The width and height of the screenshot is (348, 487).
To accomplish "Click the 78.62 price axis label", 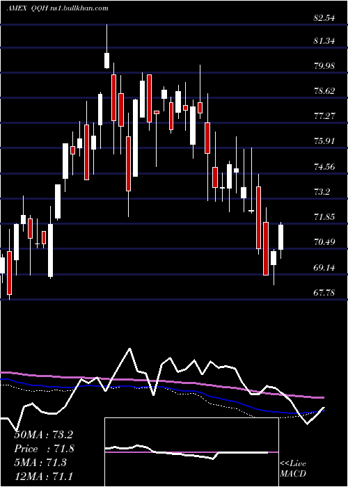I will (324, 91).
